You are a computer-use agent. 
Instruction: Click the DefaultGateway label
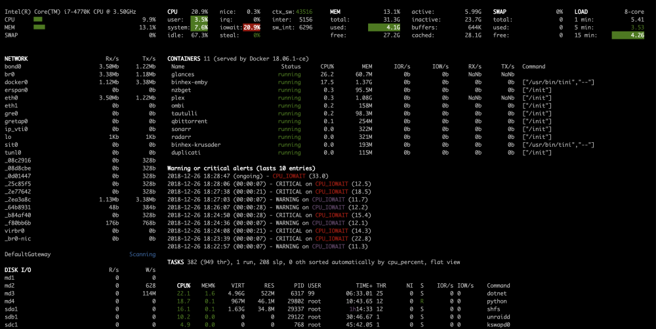tap(28, 254)
